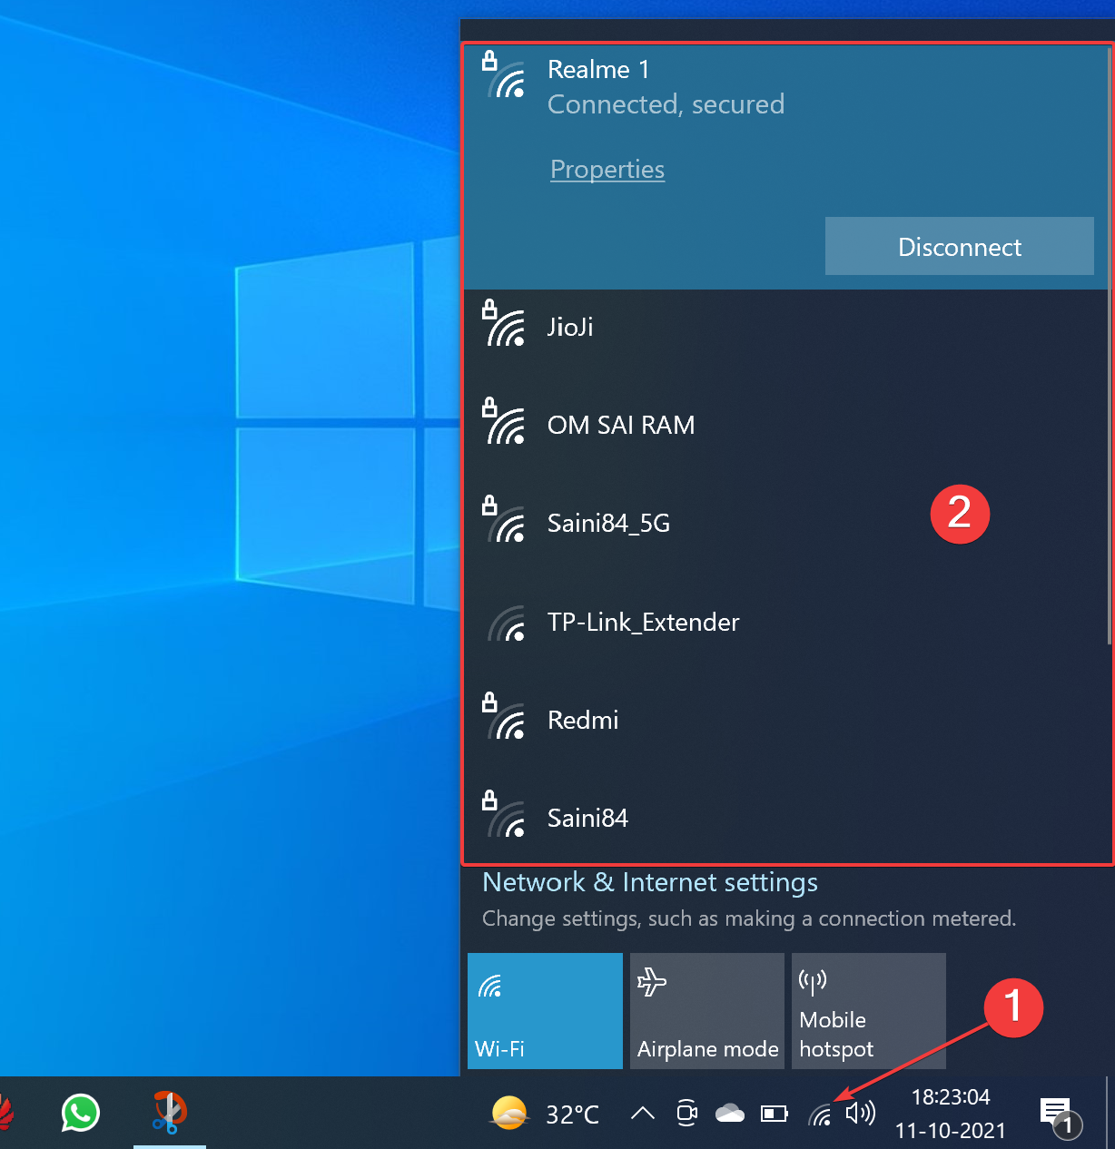Image resolution: width=1115 pixels, height=1149 pixels.
Task: Click the Wi-Fi network tray icon
Action: [x=820, y=1114]
